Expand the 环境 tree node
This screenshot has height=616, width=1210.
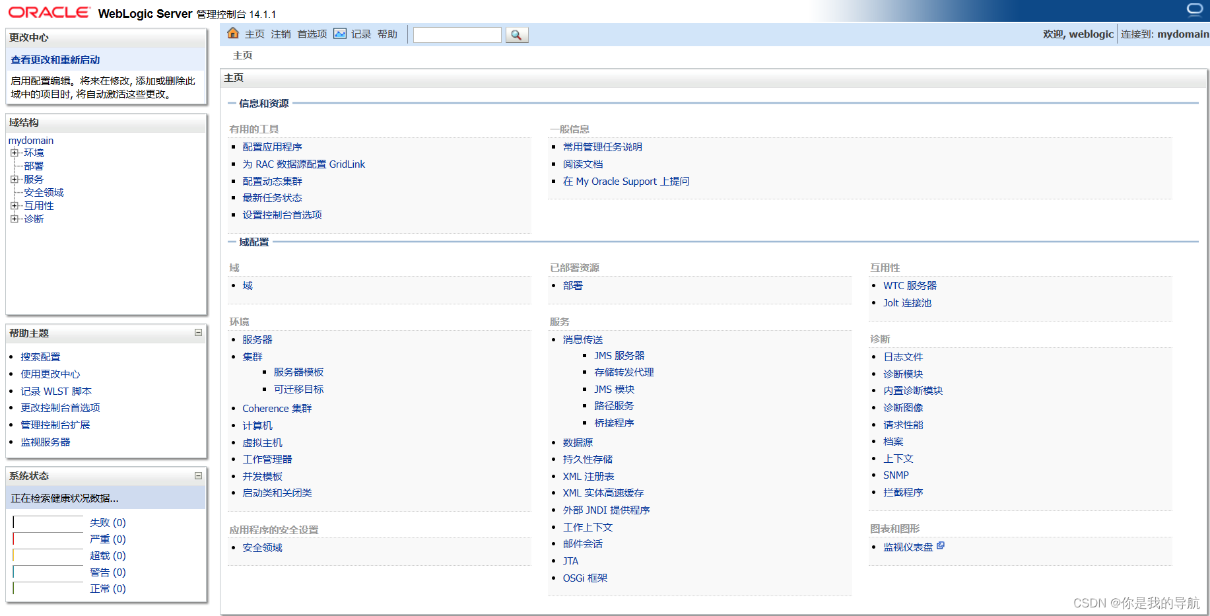[15, 153]
